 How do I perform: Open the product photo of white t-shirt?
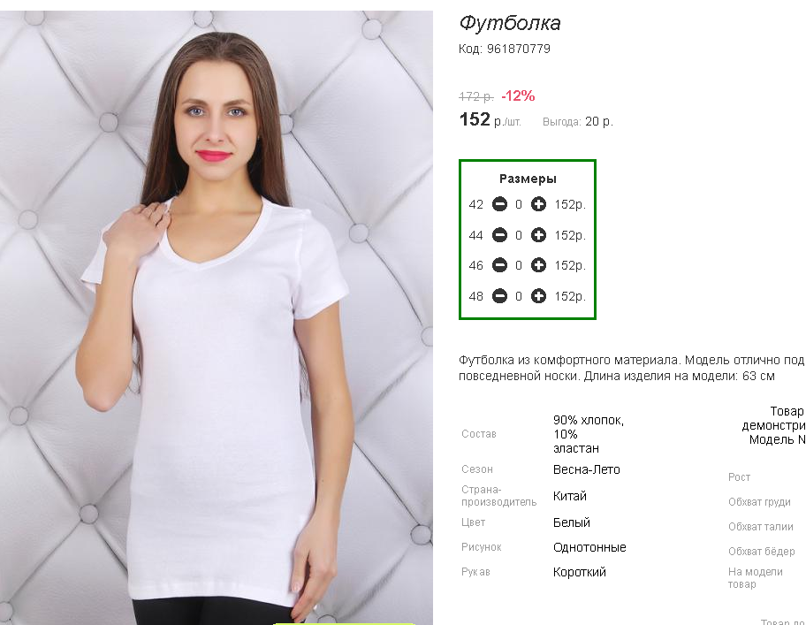click(x=217, y=317)
